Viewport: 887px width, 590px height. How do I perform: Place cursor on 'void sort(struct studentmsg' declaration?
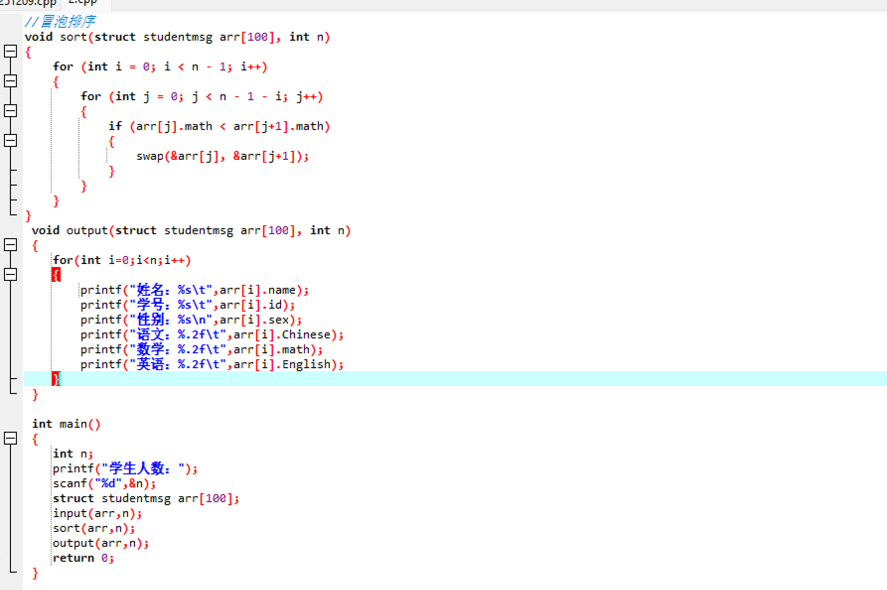pyautogui.click(x=177, y=37)
